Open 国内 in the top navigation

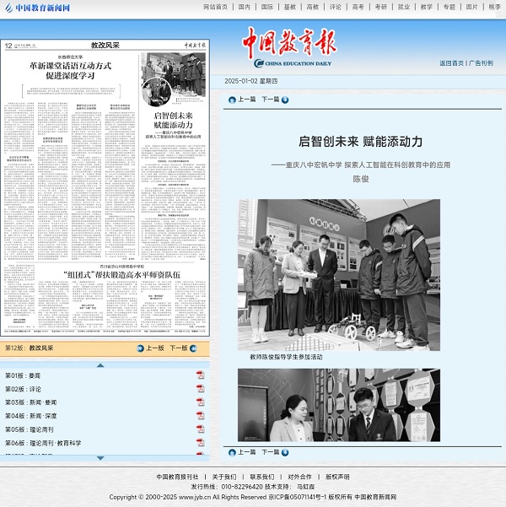244,7
